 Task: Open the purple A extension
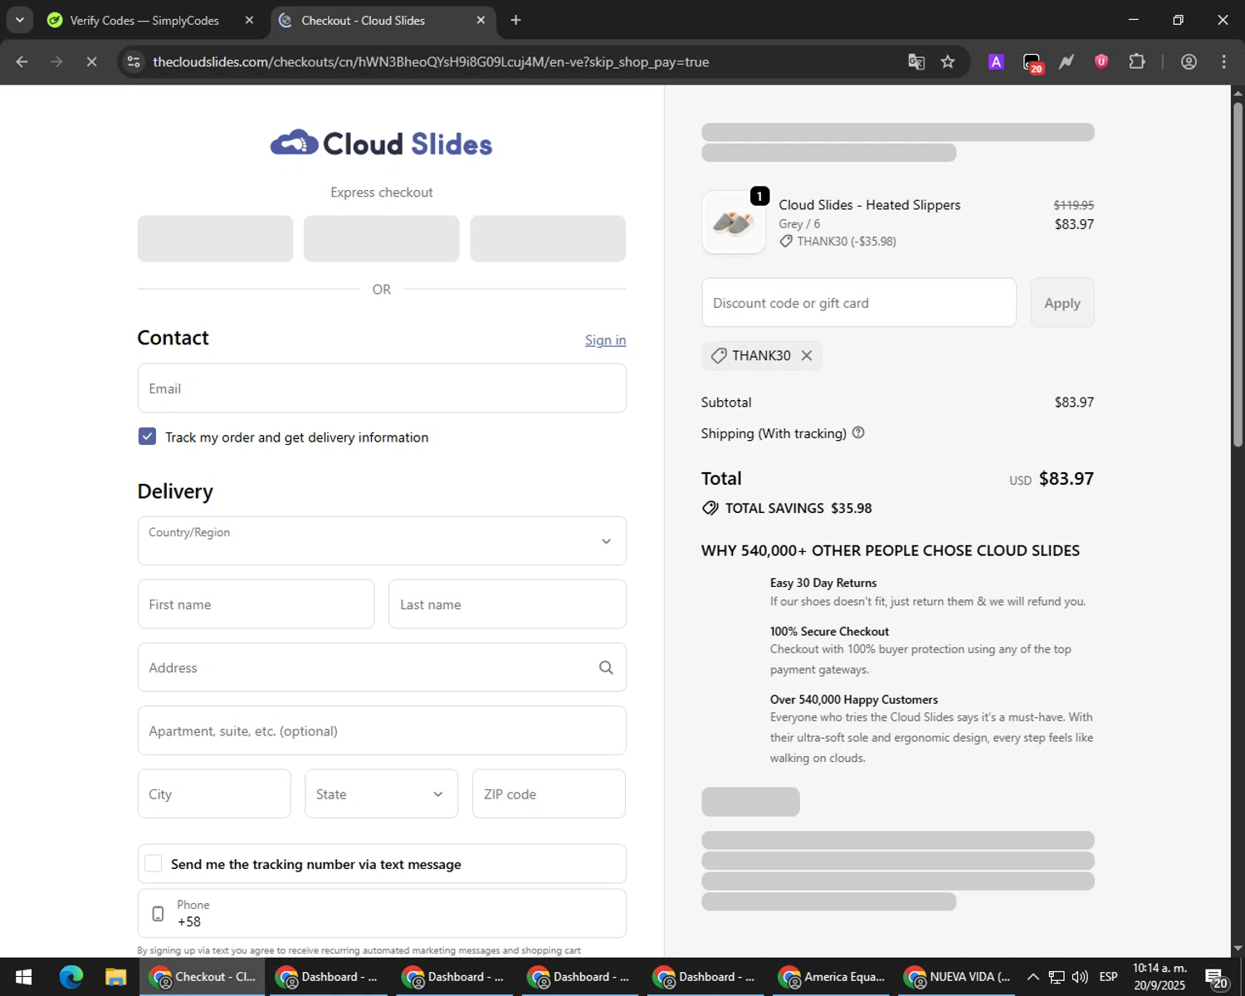996,61
